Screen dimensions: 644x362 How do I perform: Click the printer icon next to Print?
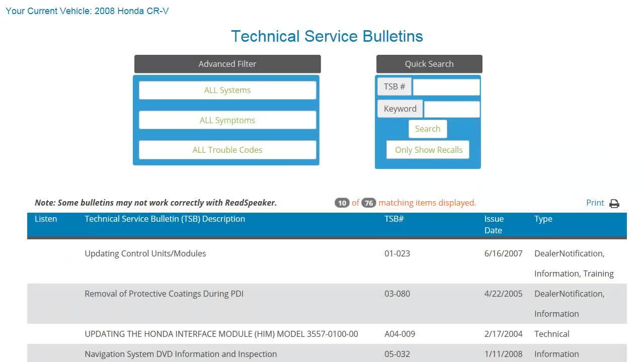click(614, 204)
